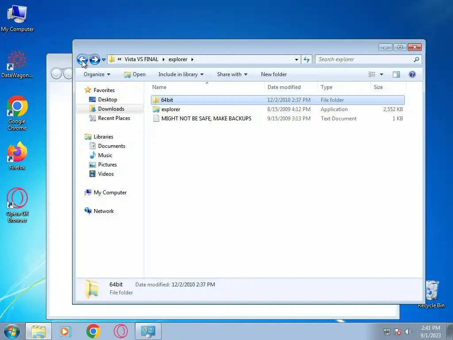This screenshot has width=453, height=340.
Task: Open Action Center flag tray icon
Action: pyautogui.click(x=398, y=332)
